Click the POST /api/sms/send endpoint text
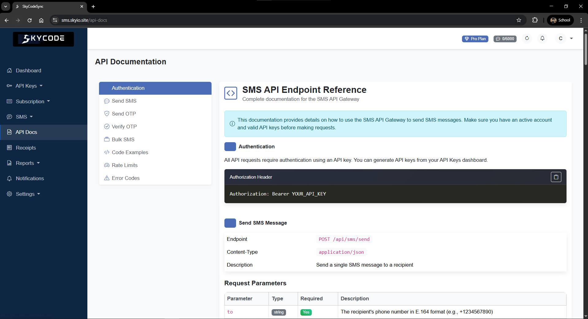 pos(344,239)
